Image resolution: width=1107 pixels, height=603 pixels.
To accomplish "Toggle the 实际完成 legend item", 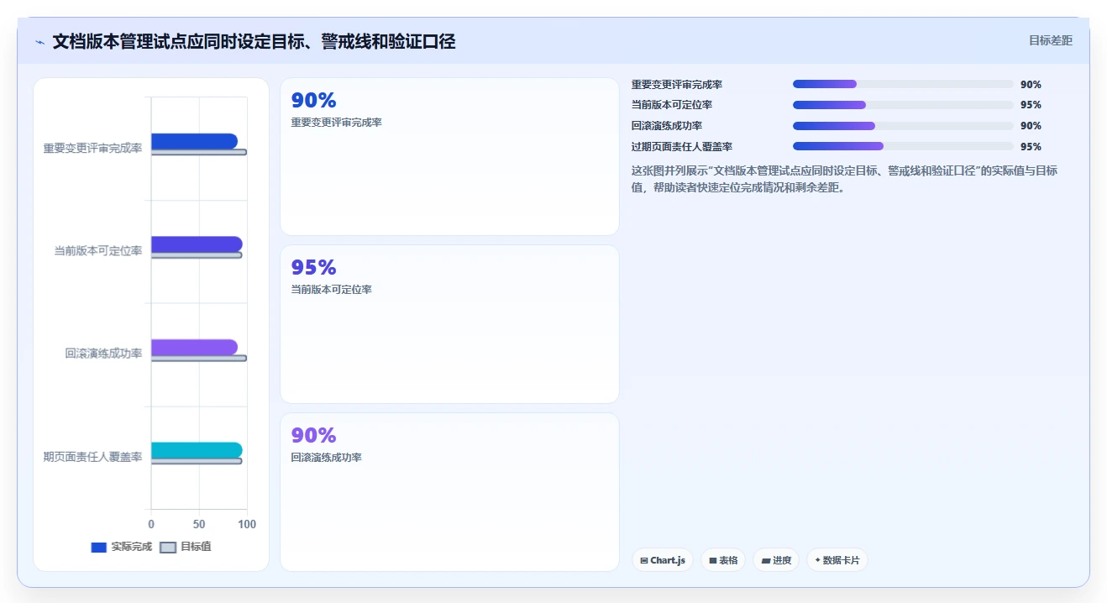I will pos(122,547).
